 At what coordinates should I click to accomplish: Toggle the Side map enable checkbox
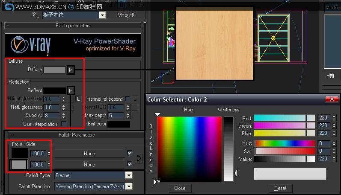[130, 164]
